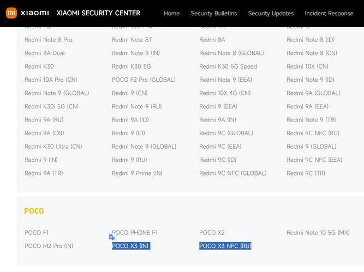Select the POCO F1 entry
364x272 pixels.
37,233
